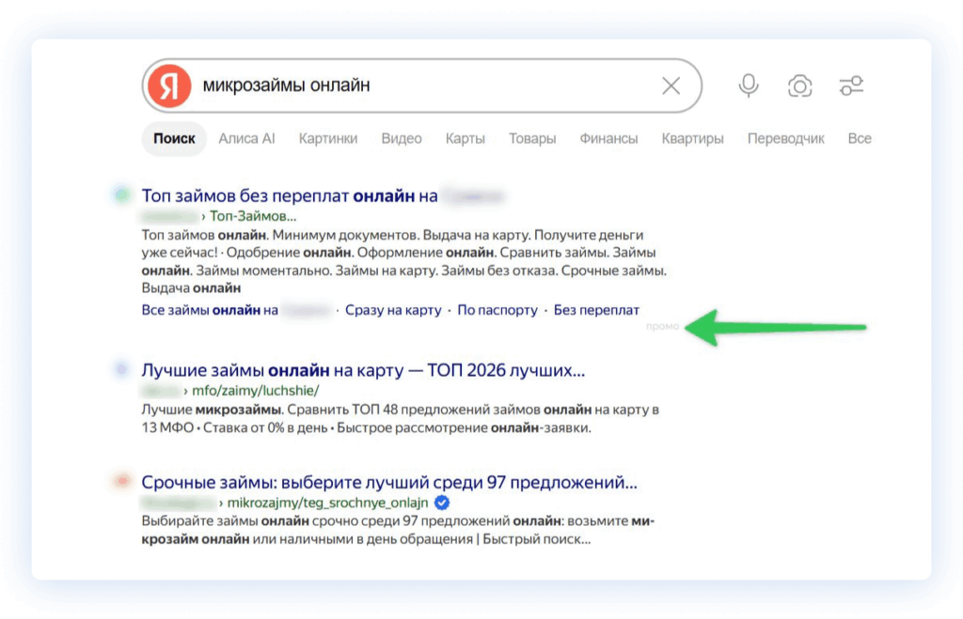Open search settings sliders icon
Screen dimensions: 963x619
[x=851, y=85]
